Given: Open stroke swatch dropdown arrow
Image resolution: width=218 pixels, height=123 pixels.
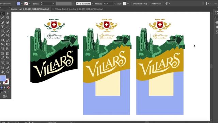Looking at the screenshot, I should (x=29, y=4).
